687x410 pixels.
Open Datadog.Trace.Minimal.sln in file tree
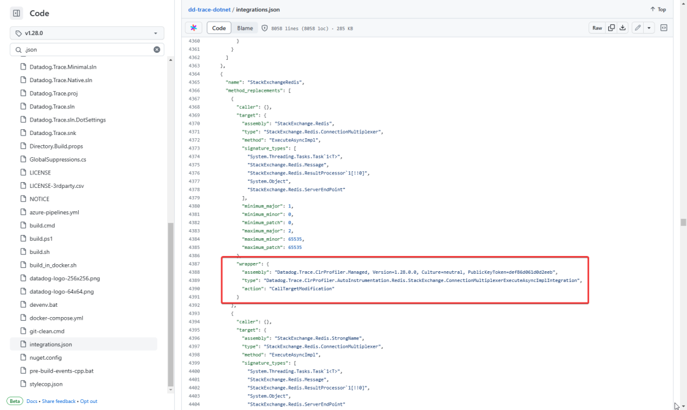click(x=62, y=67)
